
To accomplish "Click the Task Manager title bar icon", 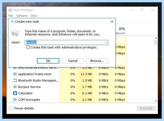I will 10,10.
